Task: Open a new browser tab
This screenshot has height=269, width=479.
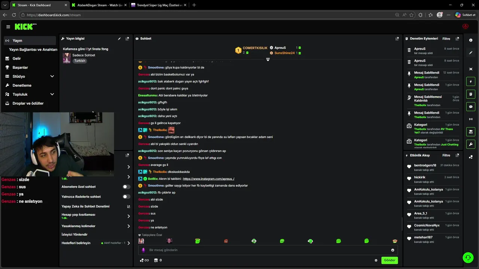Action: click(x=194, y=5)
